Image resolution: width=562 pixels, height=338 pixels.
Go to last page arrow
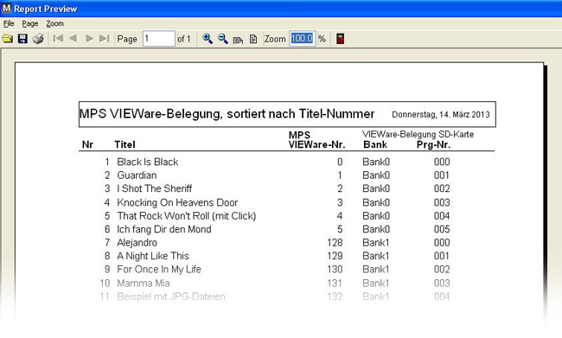point(105,38)
